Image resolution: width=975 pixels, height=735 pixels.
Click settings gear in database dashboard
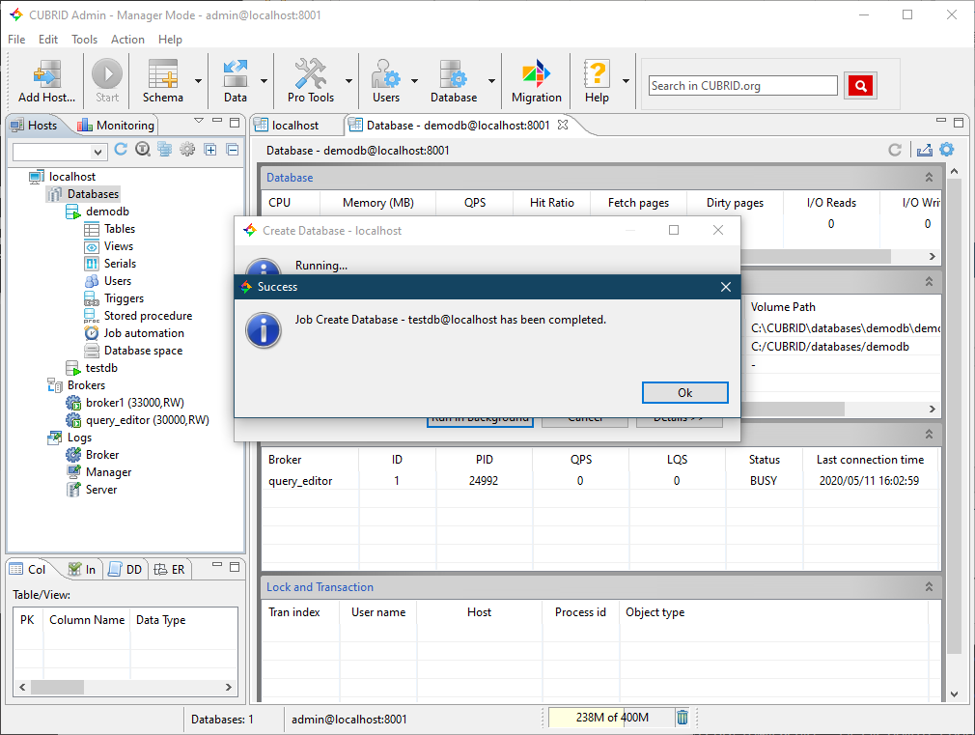[947, 150]
